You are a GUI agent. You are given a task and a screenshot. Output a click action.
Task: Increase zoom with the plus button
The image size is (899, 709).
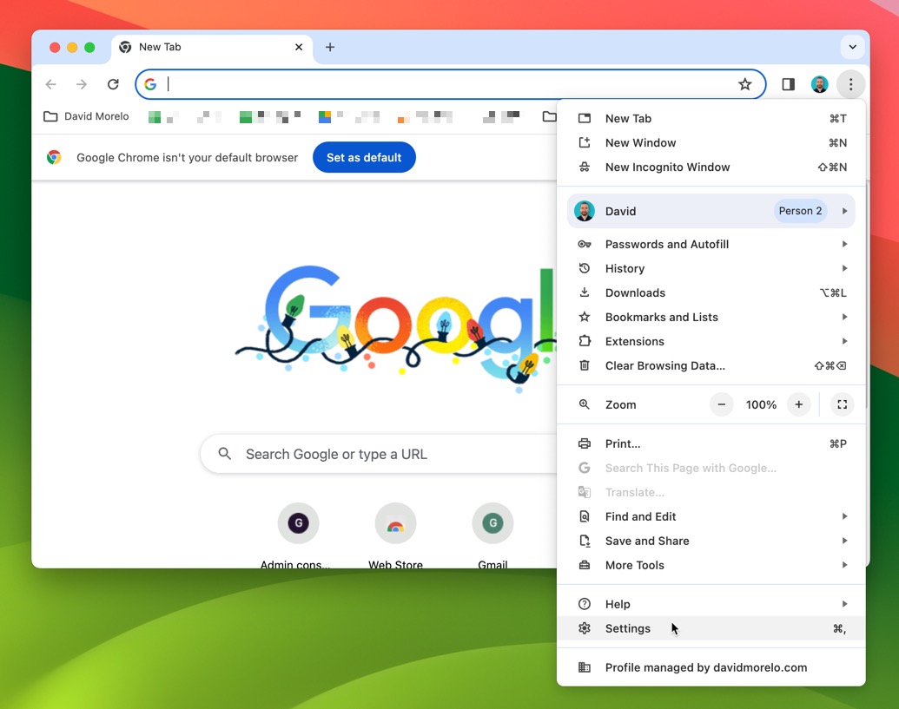click(798, 404)
